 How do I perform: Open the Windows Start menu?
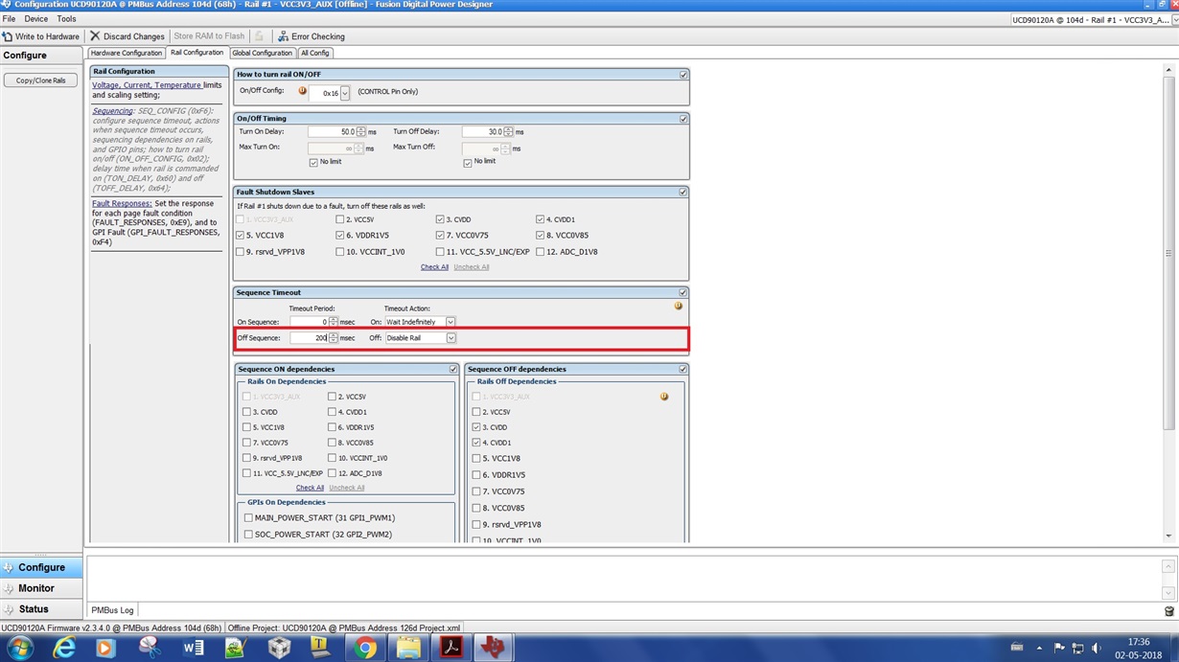click(x=19, y=649)
